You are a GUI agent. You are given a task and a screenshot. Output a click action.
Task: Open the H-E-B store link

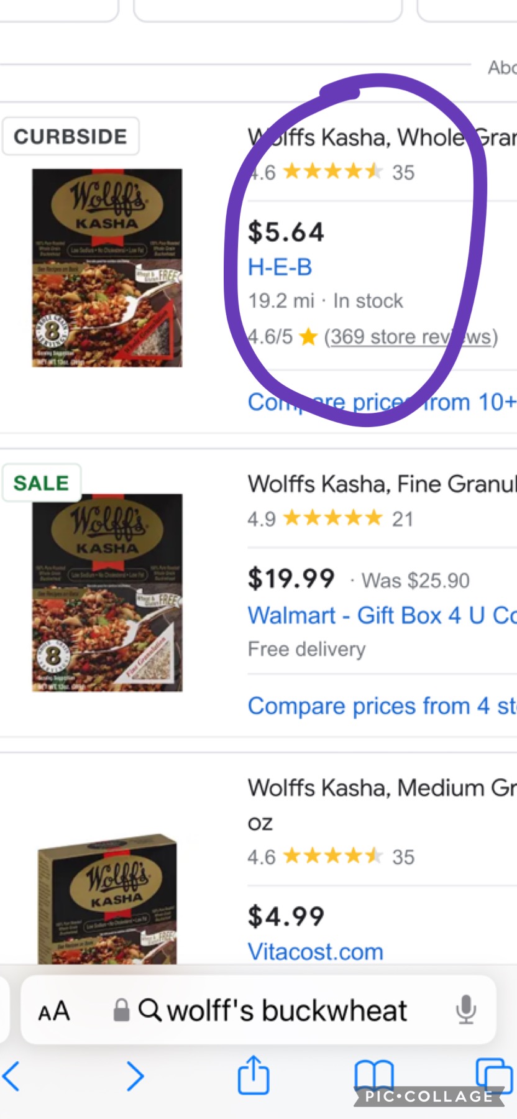pyautogui.click(x=280, y=267)
